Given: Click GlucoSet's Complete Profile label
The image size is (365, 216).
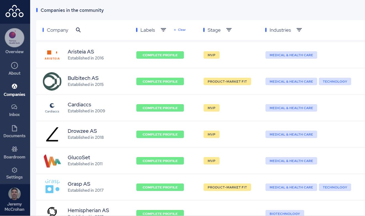Looking at the screenshot, I should (160, 161).
